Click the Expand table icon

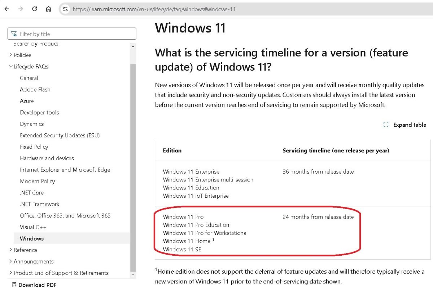(386, 125)
